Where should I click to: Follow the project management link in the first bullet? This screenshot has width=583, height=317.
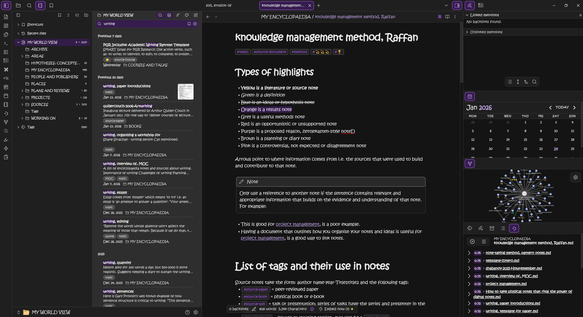pos(297,224)
